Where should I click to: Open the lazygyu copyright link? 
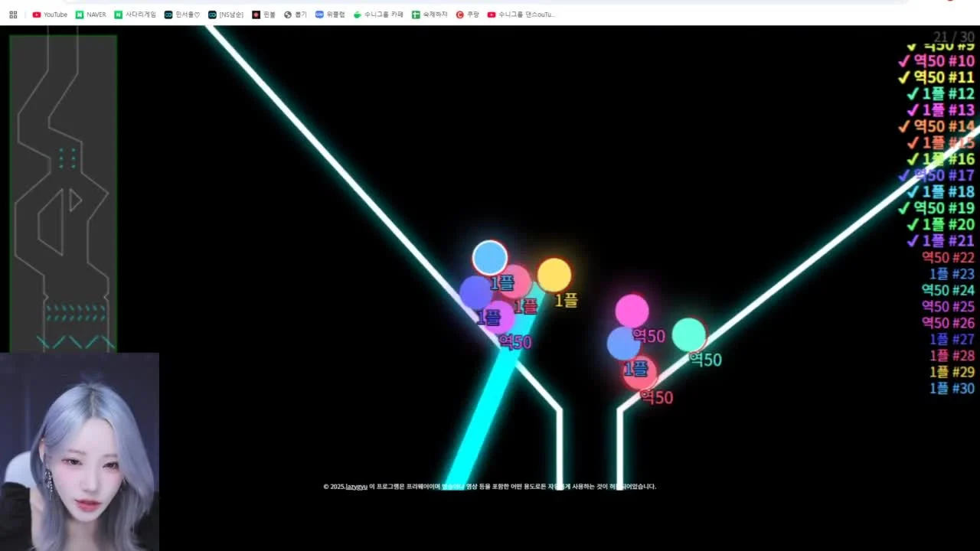tap(356, 487)
